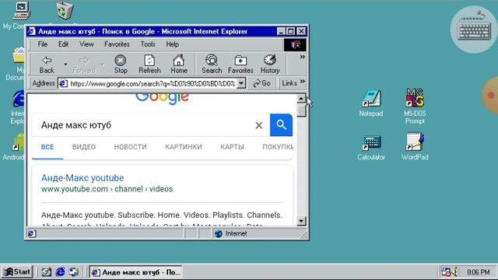Click the volume icon in the system tray
The image size is (498, 280).
454,272
